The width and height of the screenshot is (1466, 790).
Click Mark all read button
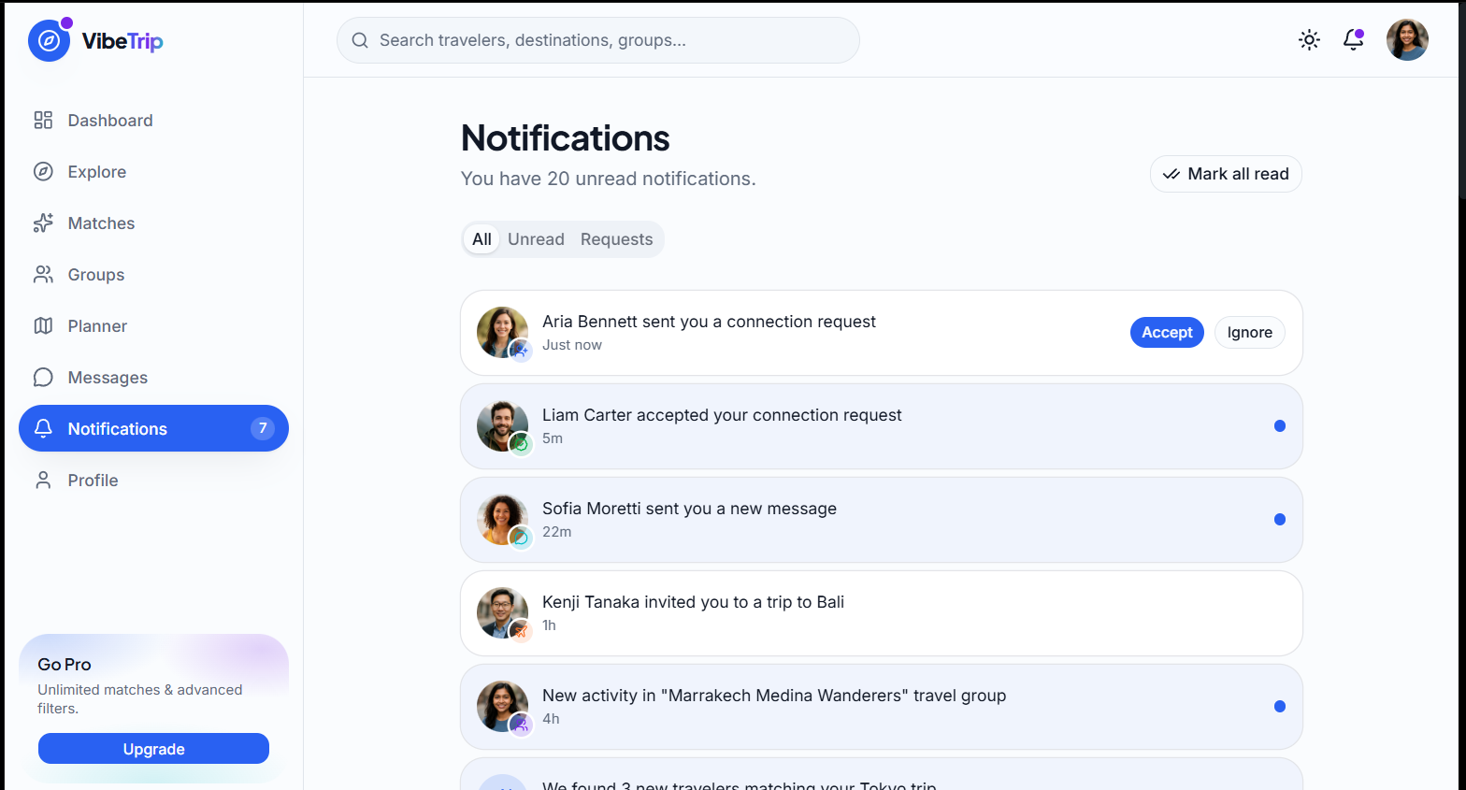pos(1226,174)
